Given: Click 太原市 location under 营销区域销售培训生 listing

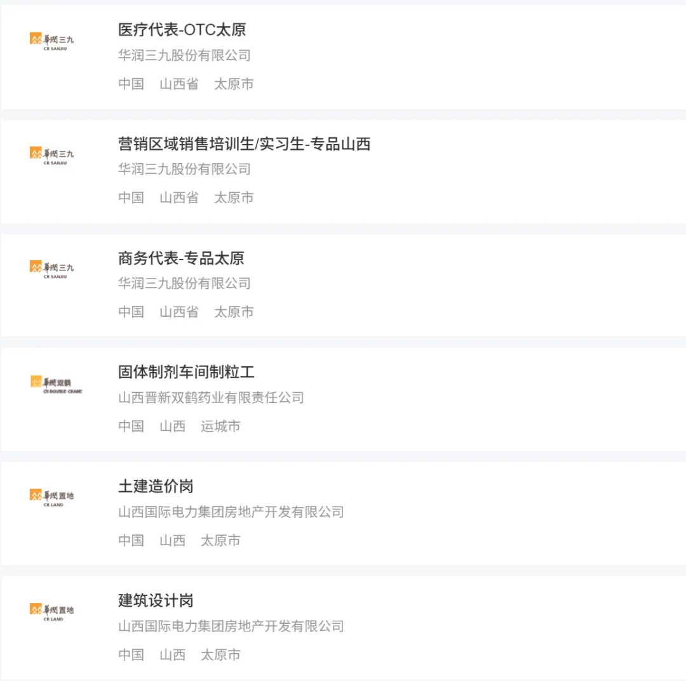Looking at the screenshot, I should tap(234, 197).
